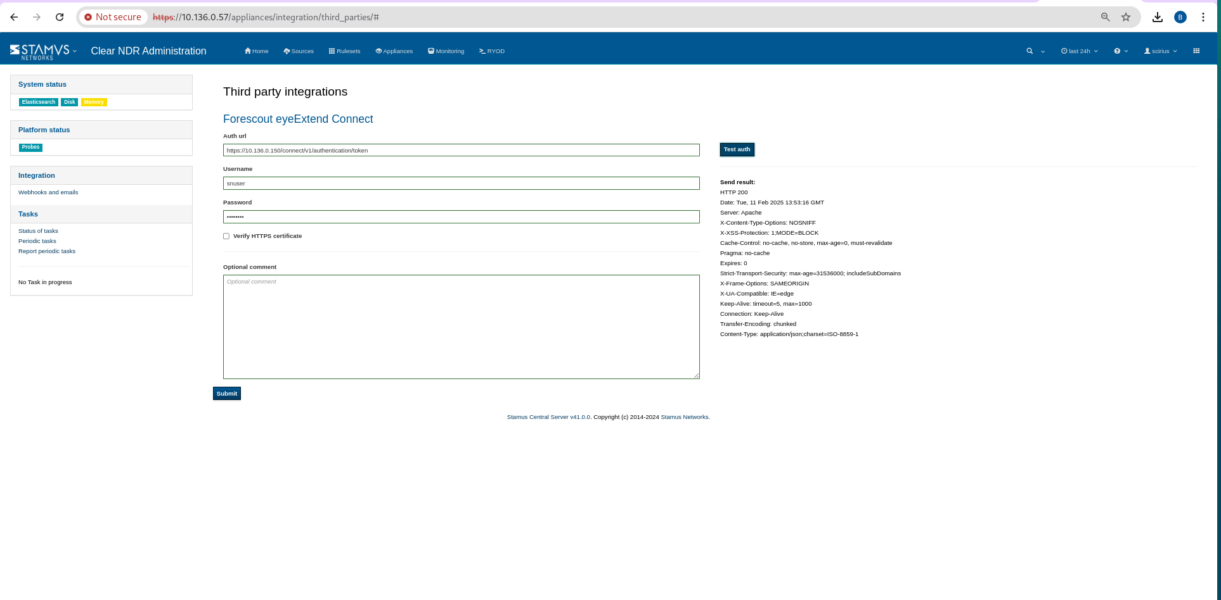This screenshot has width=1221, height=600.
Task: Open Monitoring navigation item
Action: click(x=446, y=51)
